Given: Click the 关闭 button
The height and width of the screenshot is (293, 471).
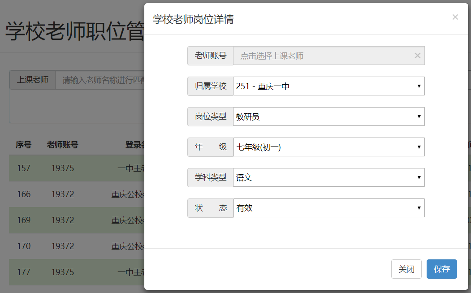Looking at the screenshot, I should (x=406, y=269).
